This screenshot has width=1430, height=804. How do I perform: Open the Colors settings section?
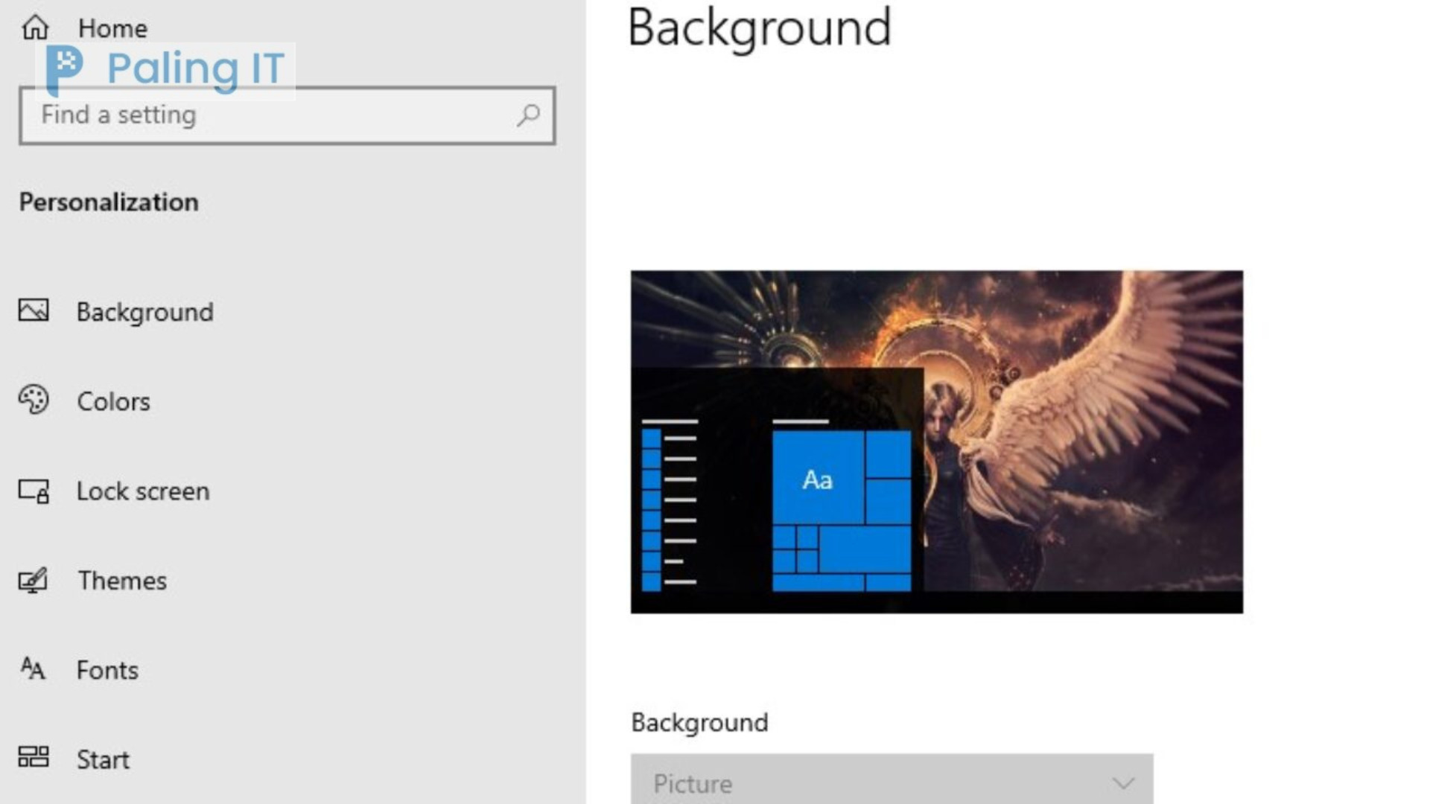pos(113,402)
